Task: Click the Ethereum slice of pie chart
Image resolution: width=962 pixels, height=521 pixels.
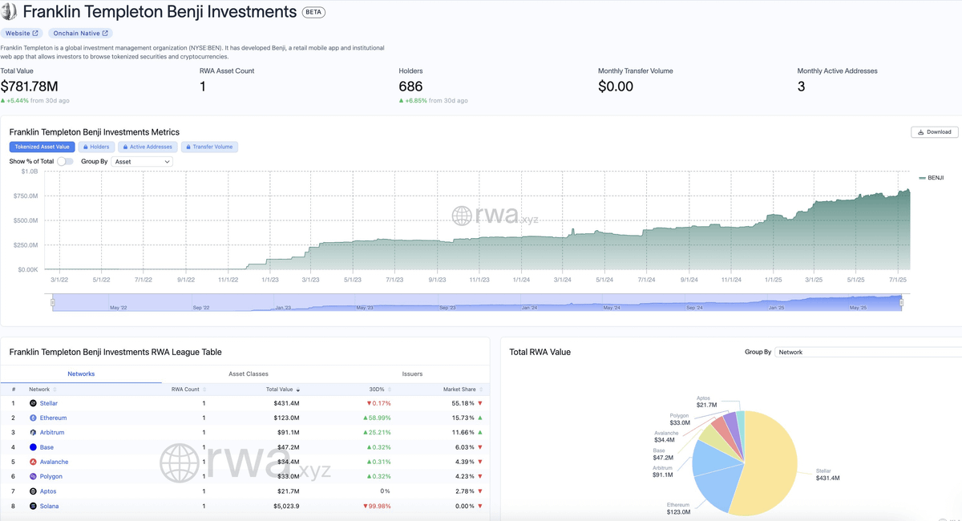Action: click(718, 487)
